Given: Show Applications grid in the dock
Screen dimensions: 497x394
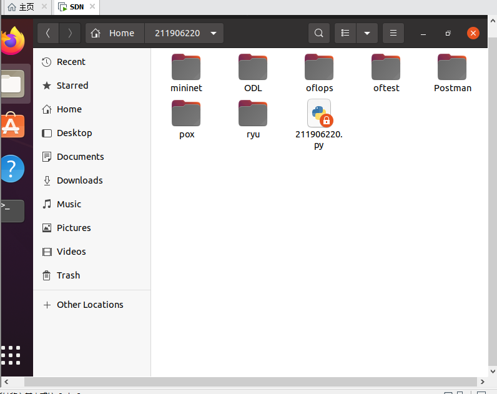Looking at the screenshot, I should (11, 355).
